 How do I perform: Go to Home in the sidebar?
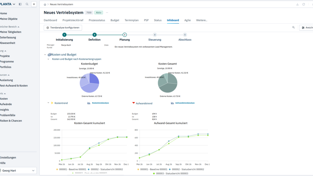(3, 13)
